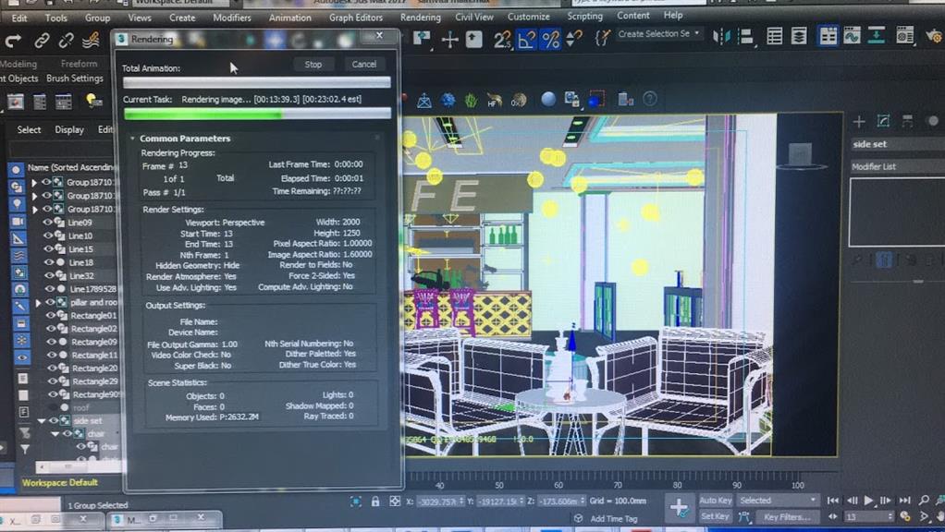Open the Modifiers menu
Viewport: 945px width, 532px height.
coord(231,18)
